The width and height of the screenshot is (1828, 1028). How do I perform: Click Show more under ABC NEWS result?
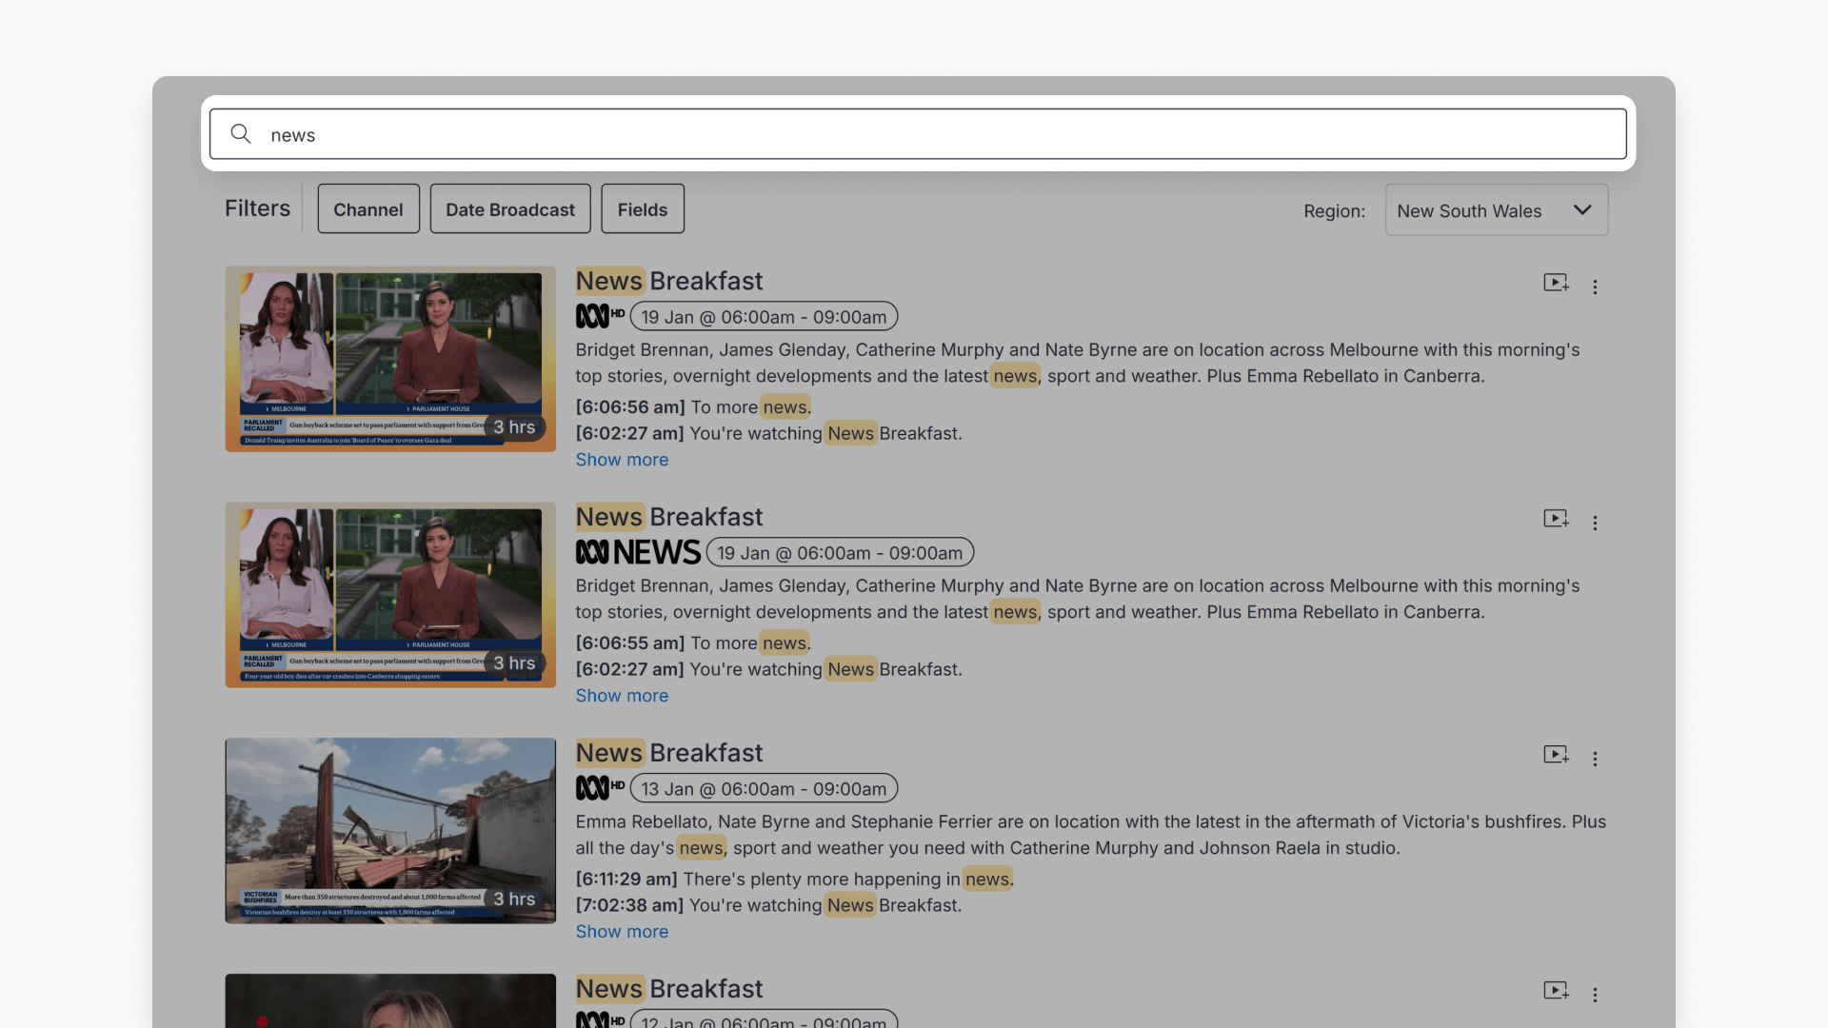tap(622, 696)
